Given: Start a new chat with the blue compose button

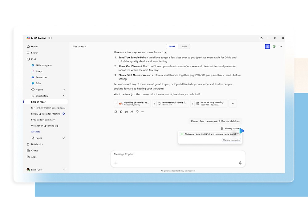Looking at the screenshot, I should point(267,46).
